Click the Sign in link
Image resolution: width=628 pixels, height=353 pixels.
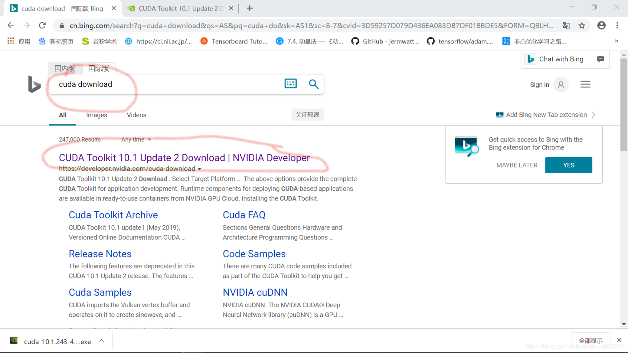coord(539,85)
